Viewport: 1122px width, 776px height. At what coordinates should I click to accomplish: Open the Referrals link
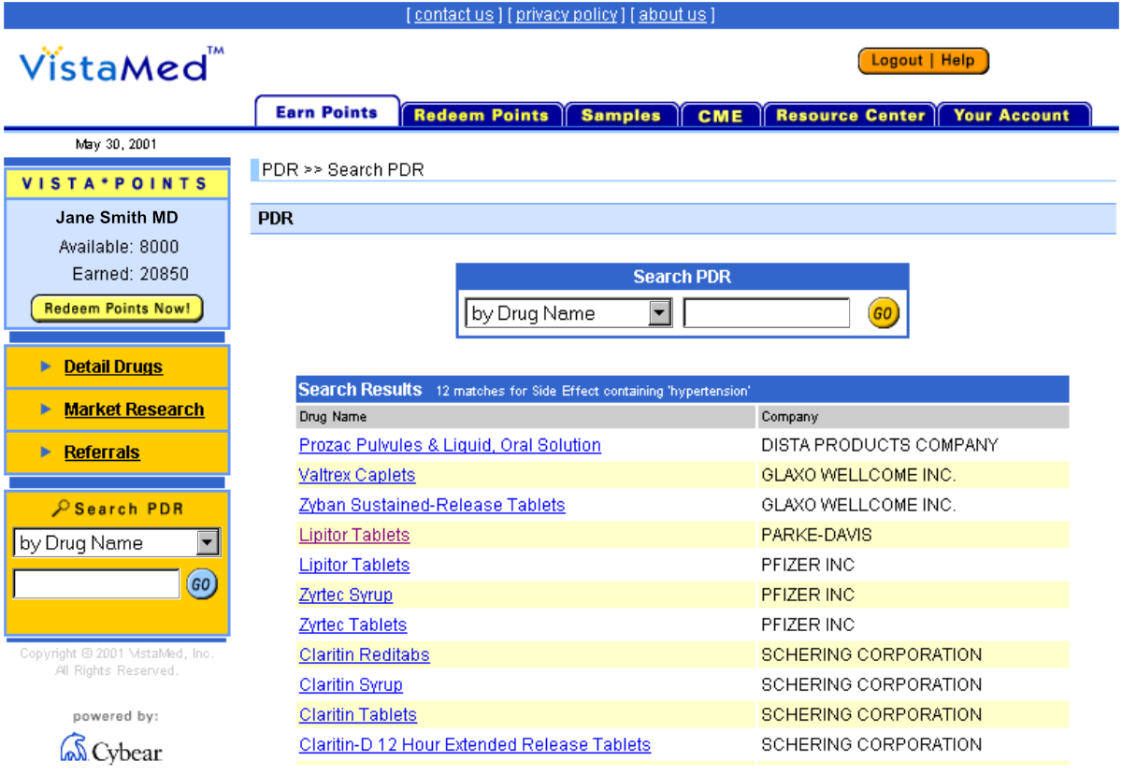click(102, 453)
